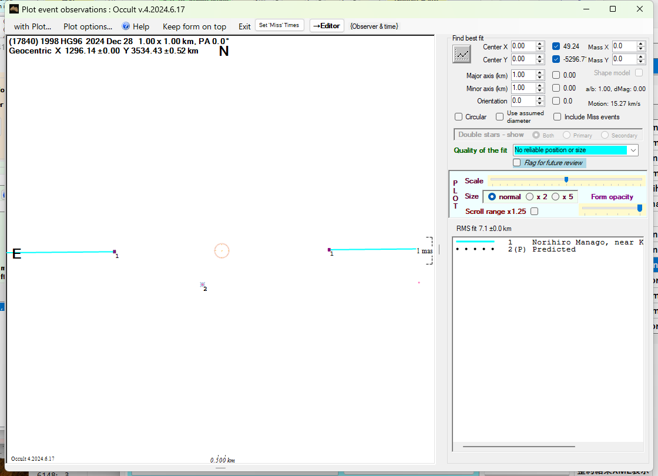Open the Quality of the fit dropdown
This screenshot has height=476, width=658.
(x=633, y=150)
